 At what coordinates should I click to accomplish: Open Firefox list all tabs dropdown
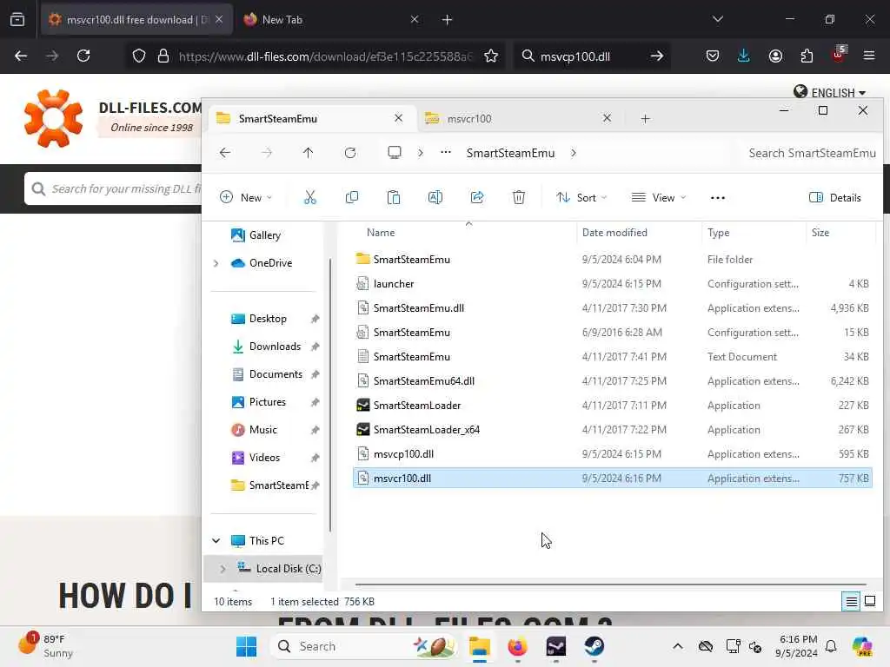point(718,19)
